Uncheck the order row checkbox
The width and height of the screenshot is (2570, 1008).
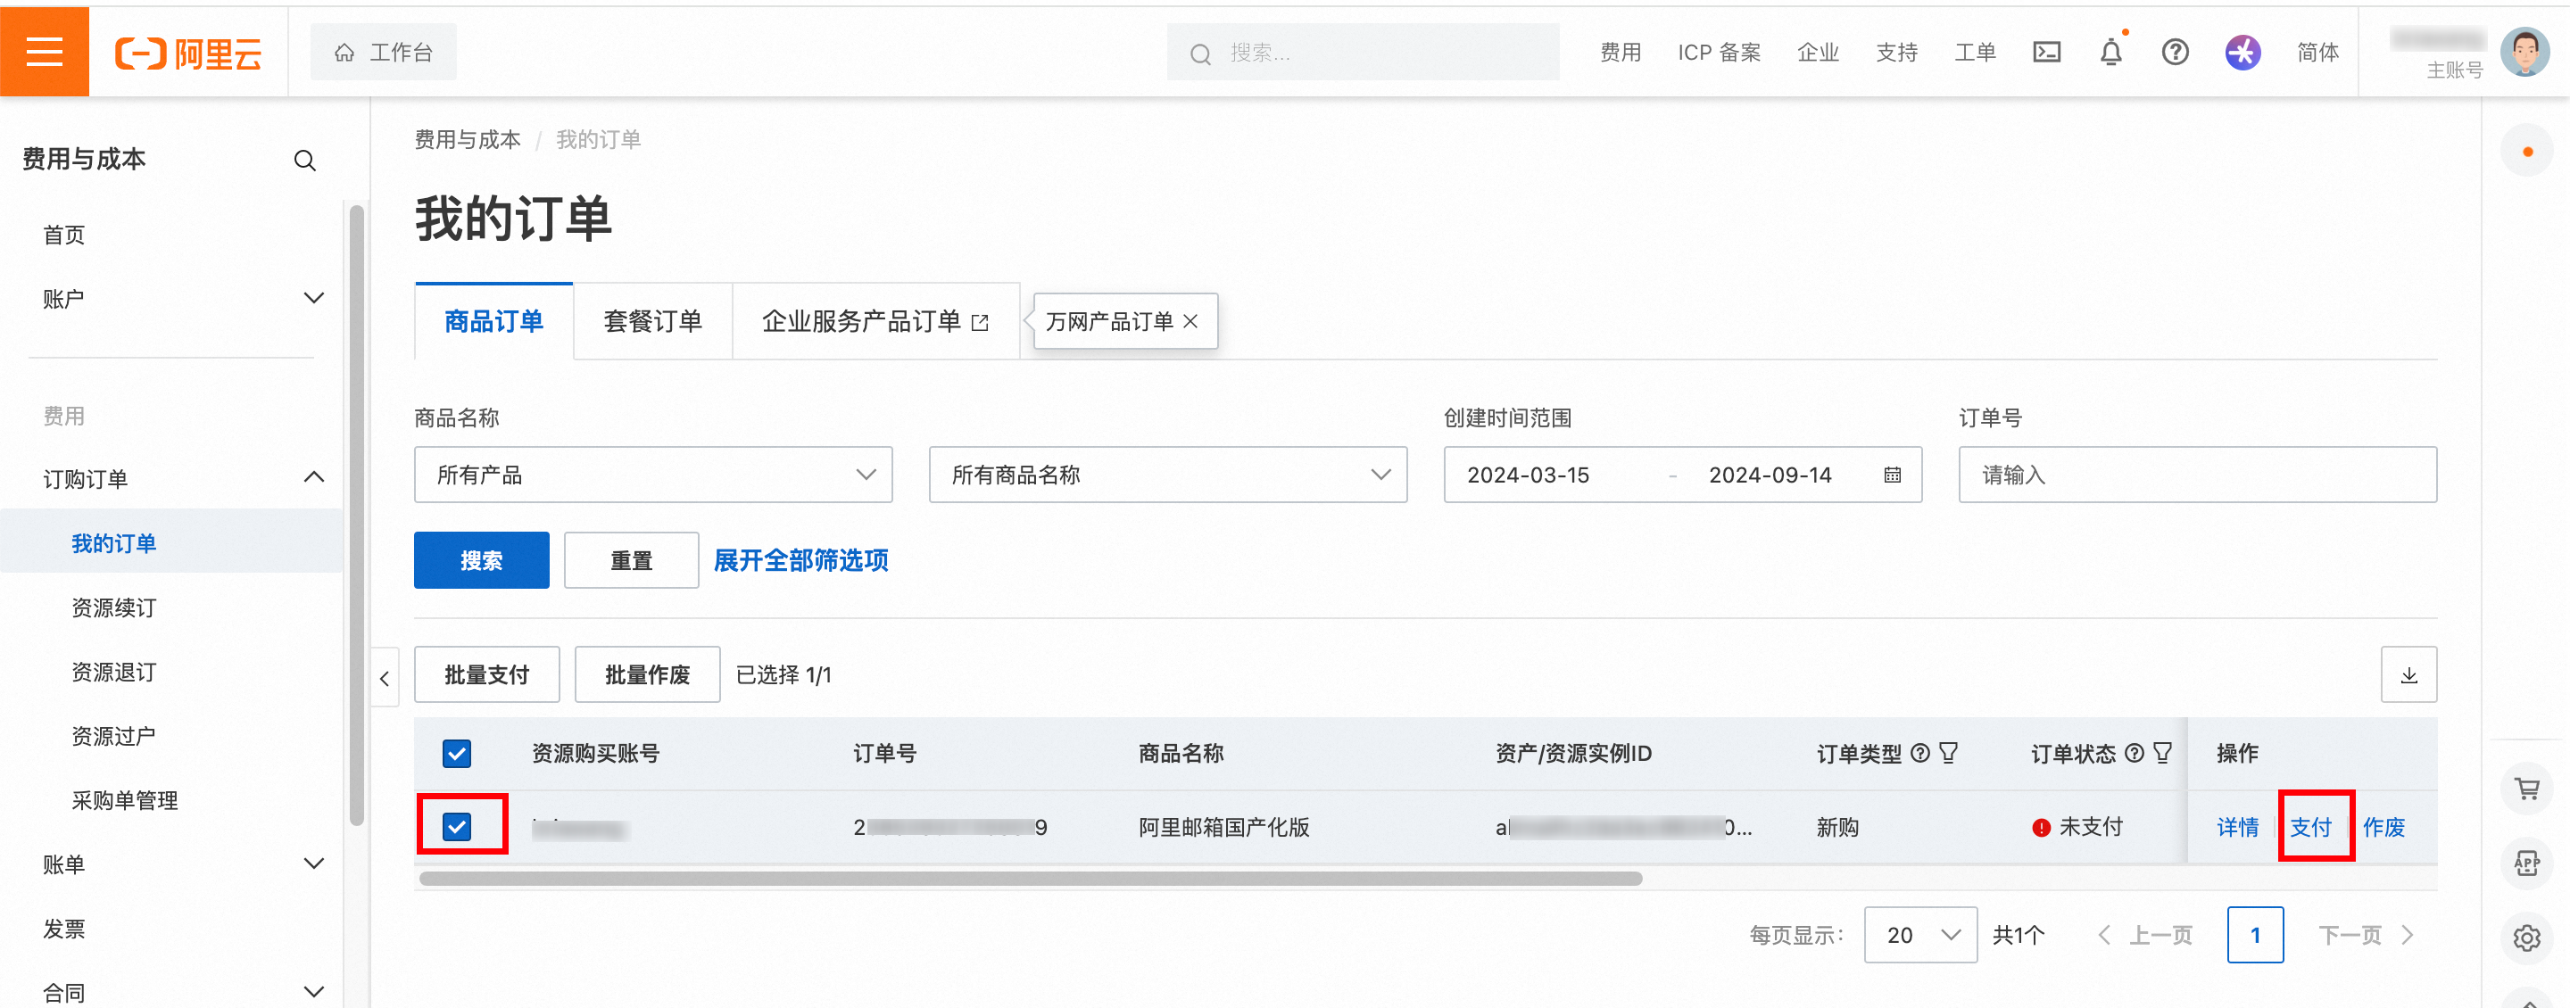point(457,825)
